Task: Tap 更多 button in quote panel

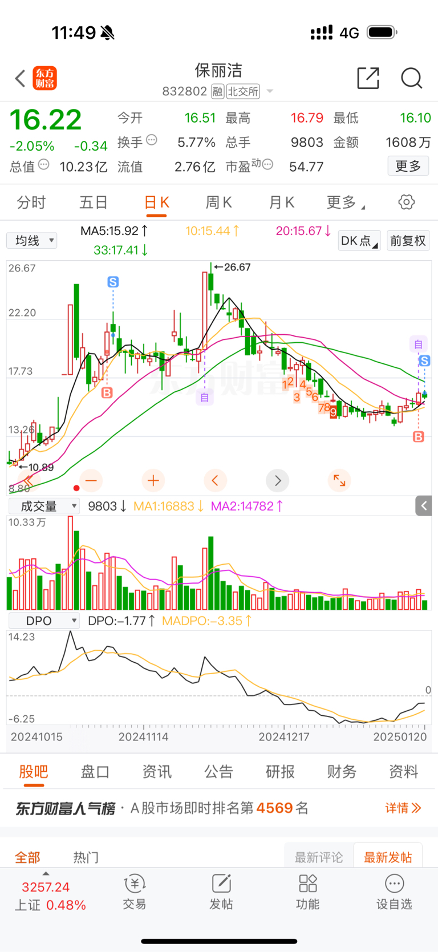Action: 408,166
